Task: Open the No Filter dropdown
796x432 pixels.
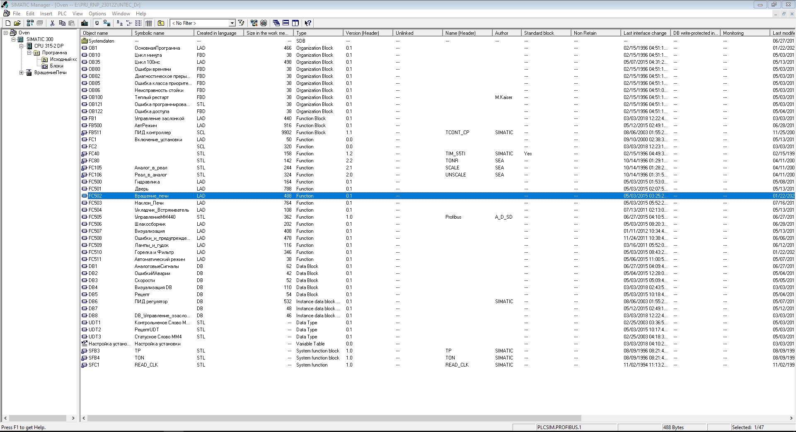Action: pyautogui.click(x=232, y=23)
